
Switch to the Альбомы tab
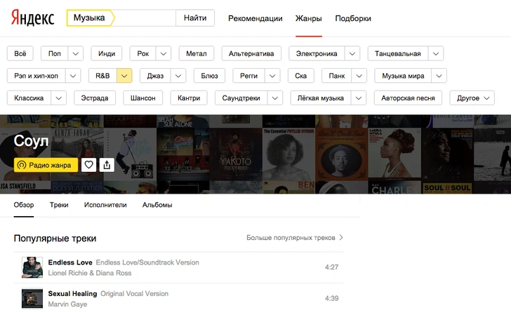pos(157,205)
